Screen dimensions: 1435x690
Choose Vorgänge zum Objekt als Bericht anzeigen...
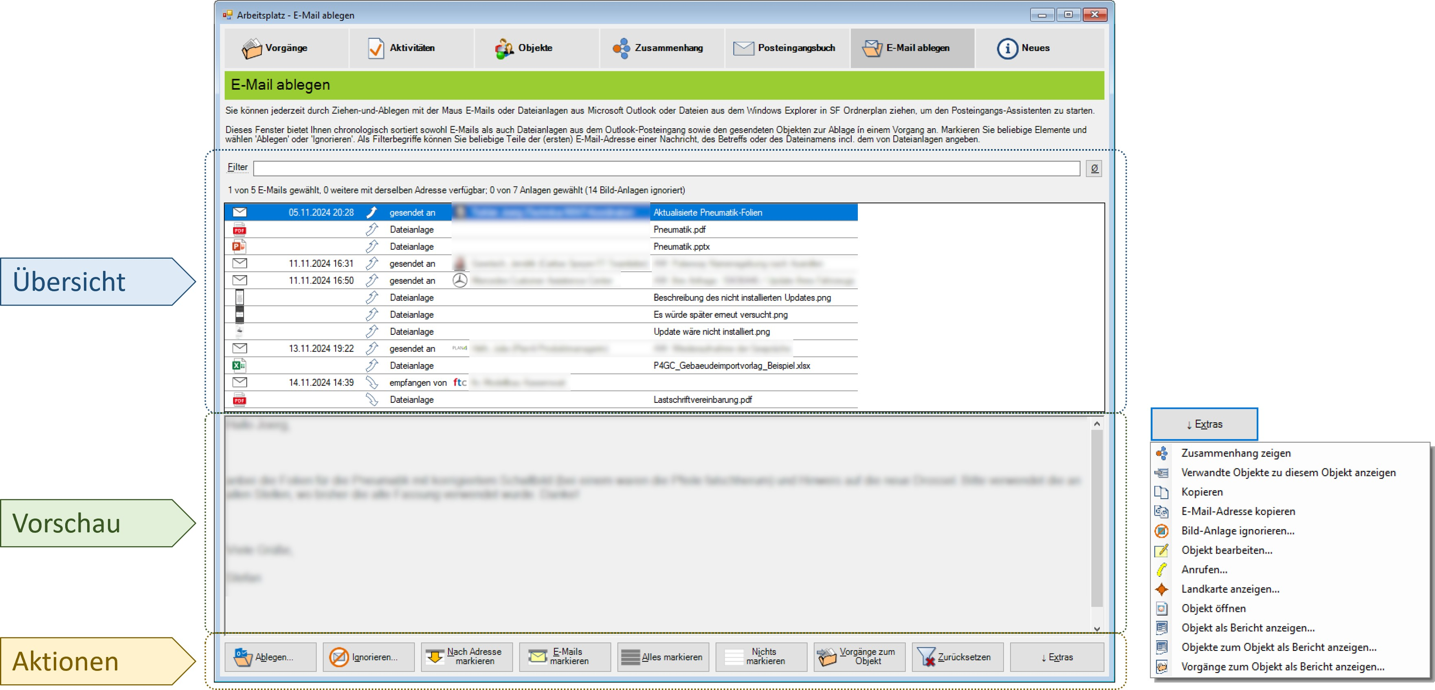click(1290, 667)
